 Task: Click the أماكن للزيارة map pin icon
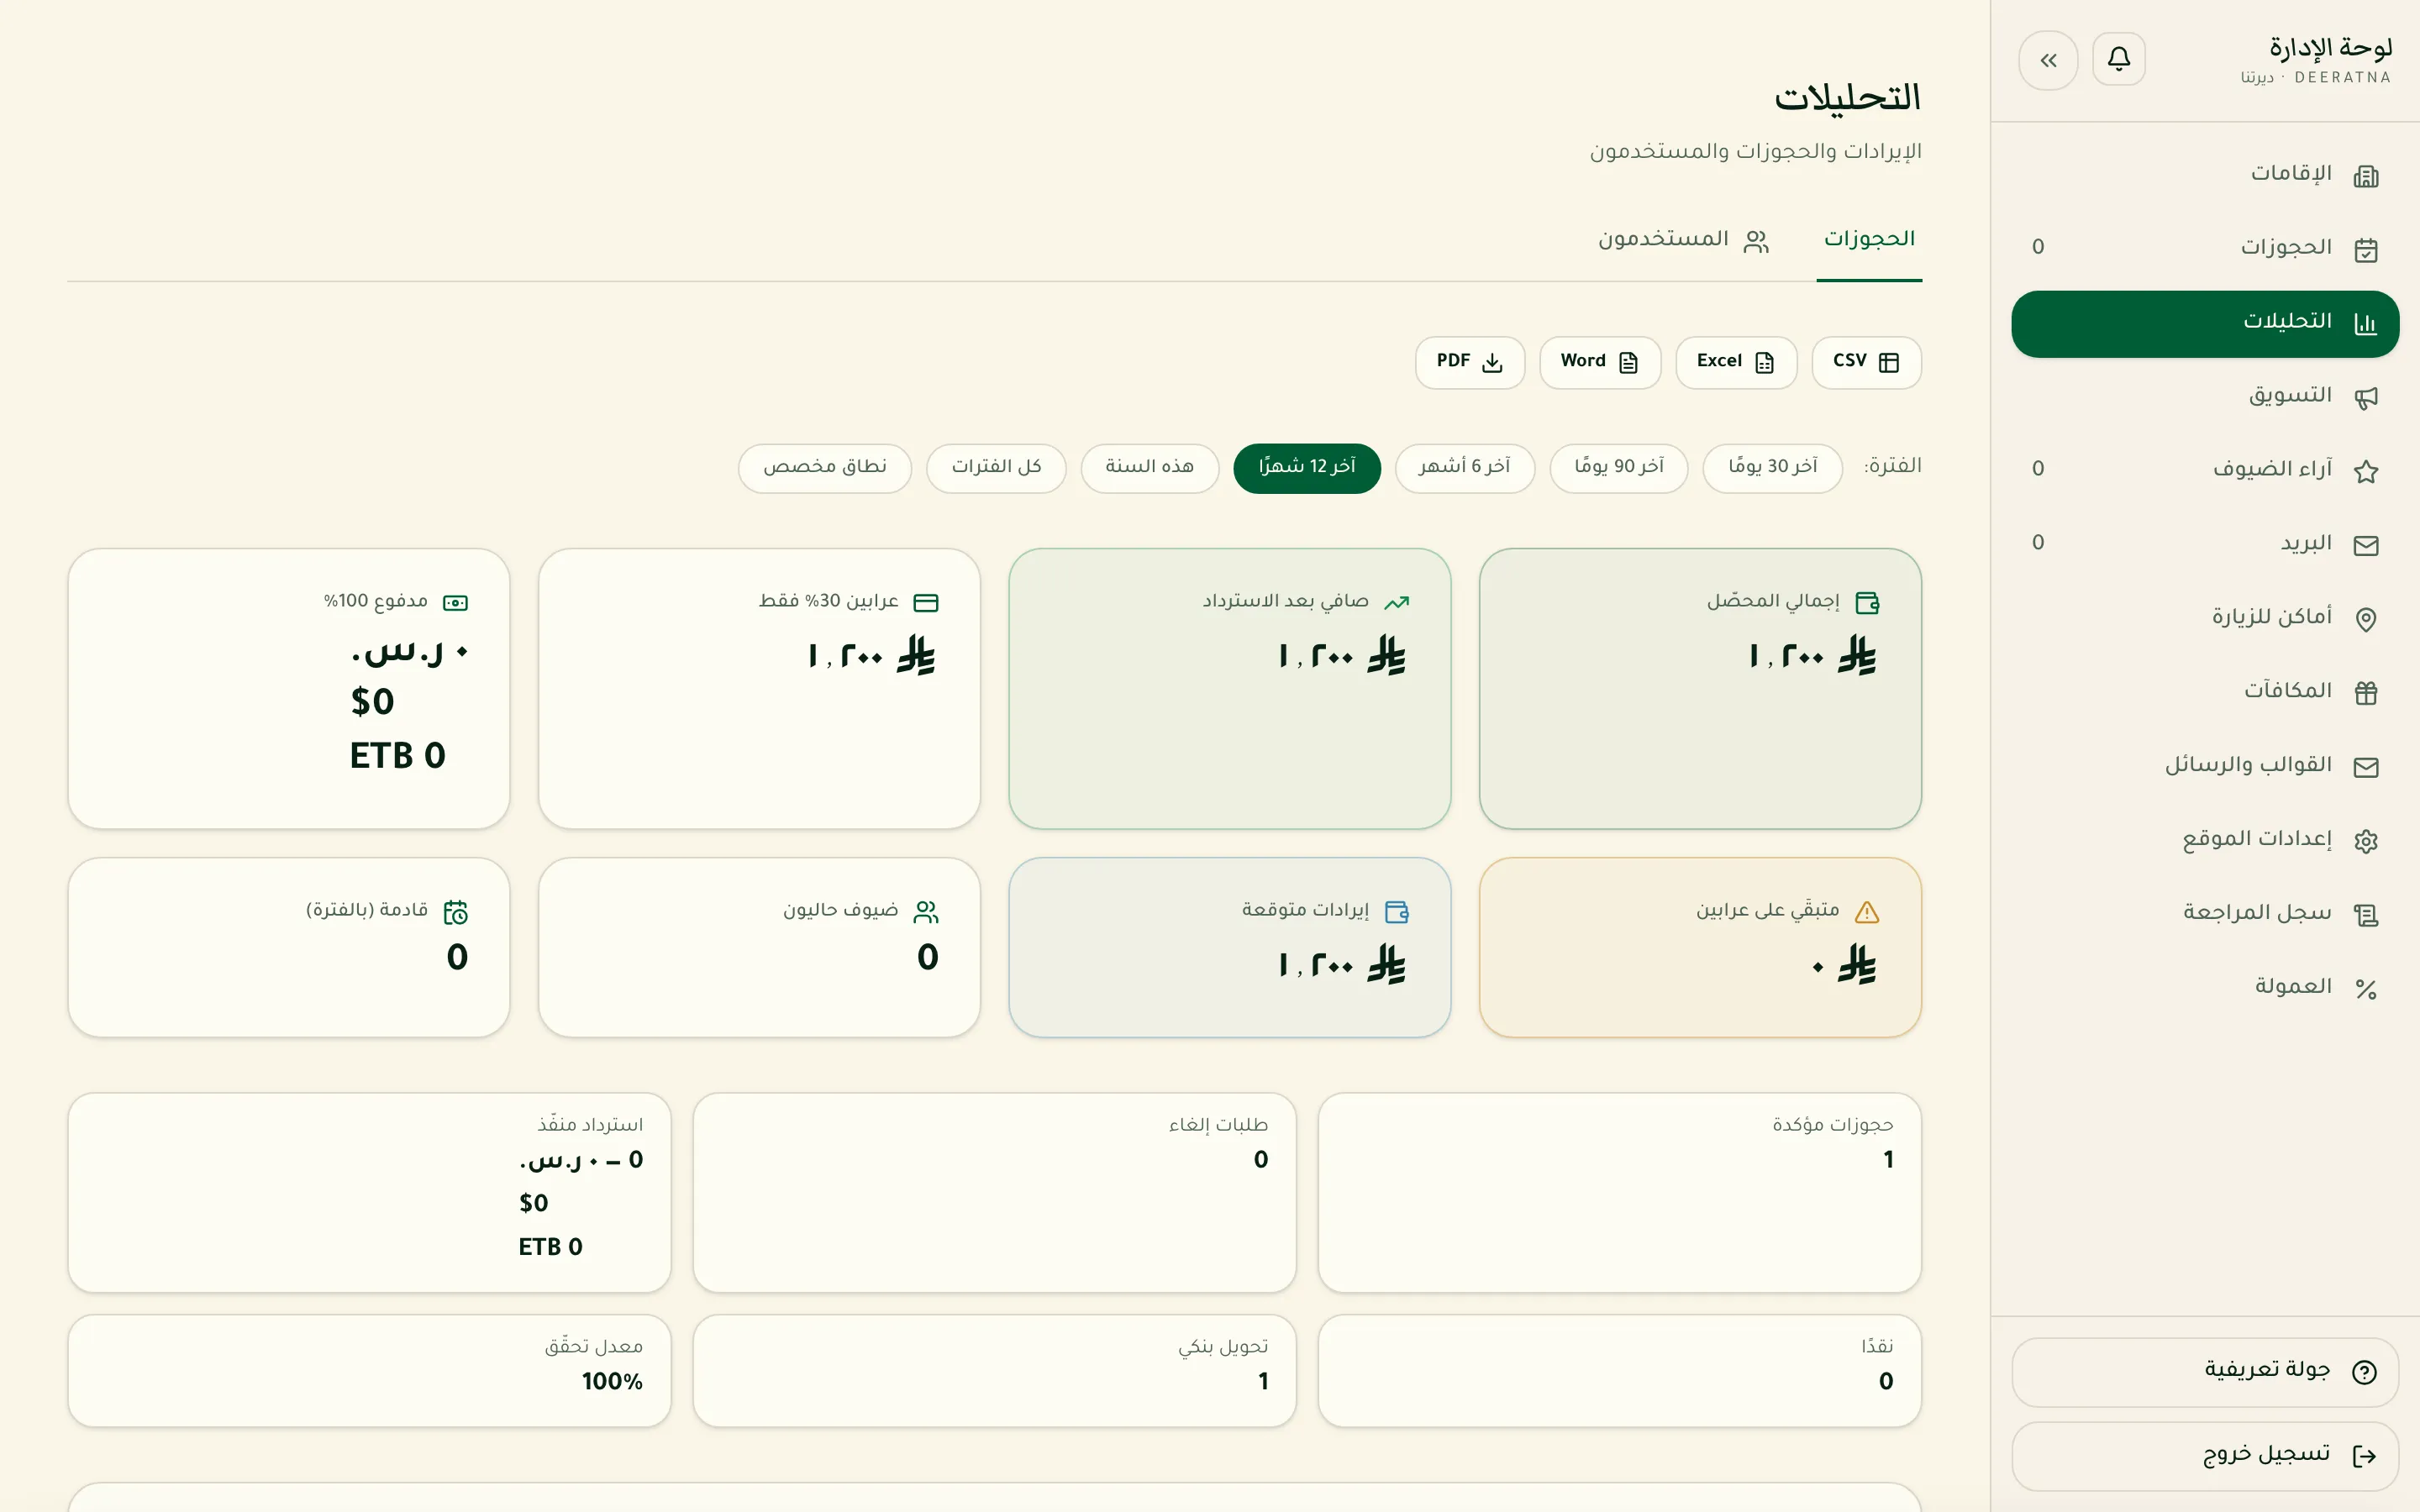2365,619
